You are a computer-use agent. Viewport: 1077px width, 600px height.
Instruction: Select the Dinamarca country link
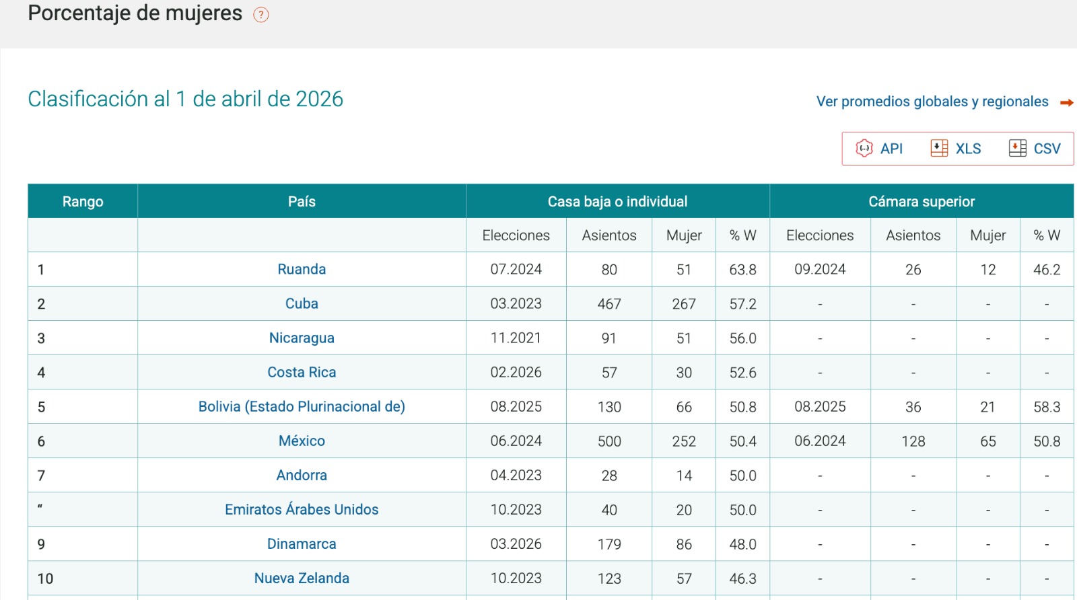point(302,543)
